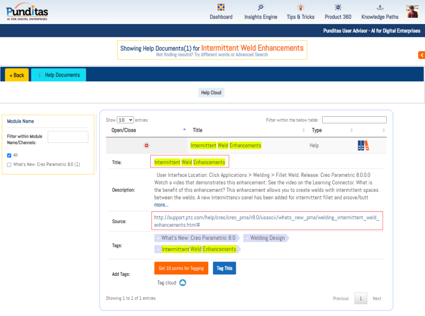
Task: Collapse the Intermittent Weld Enhancements row
Action: pos(147,145)
